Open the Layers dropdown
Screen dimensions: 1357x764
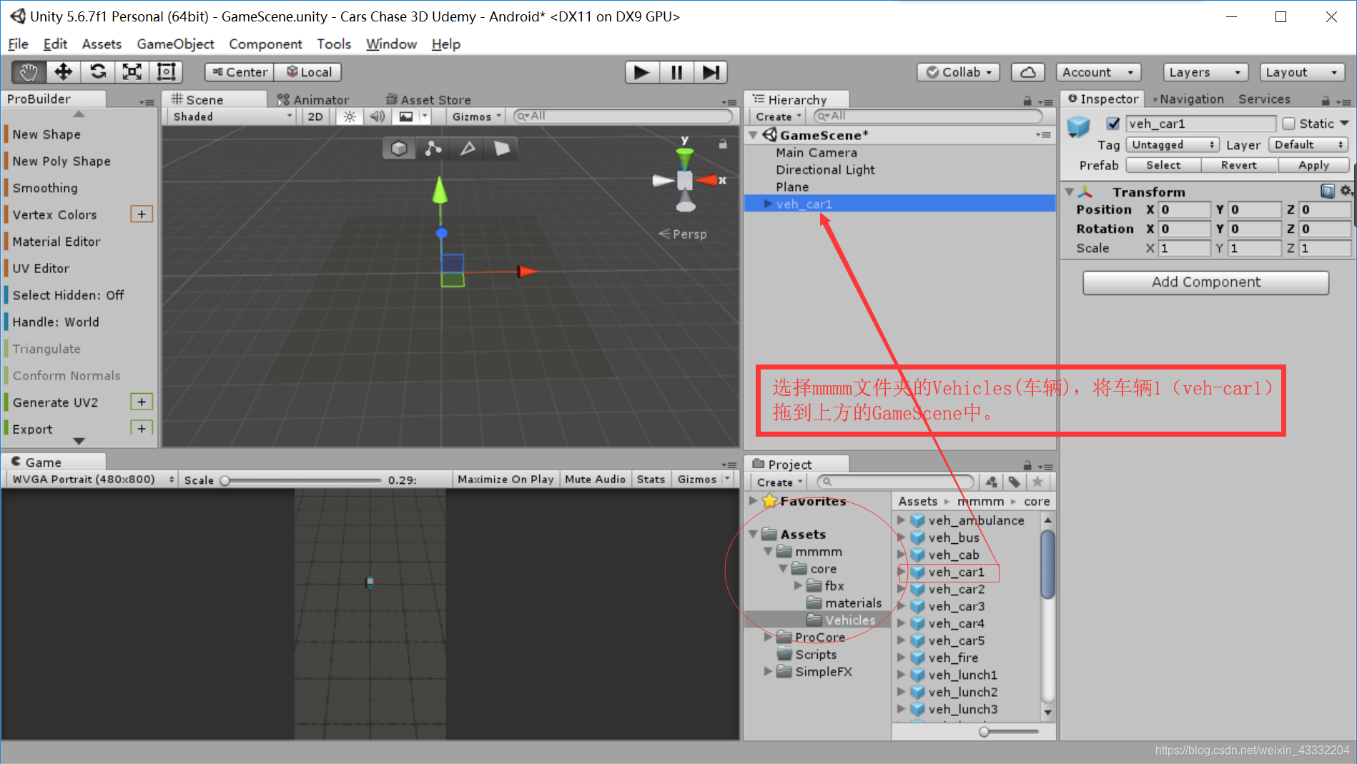click(x=1205, y=72)
